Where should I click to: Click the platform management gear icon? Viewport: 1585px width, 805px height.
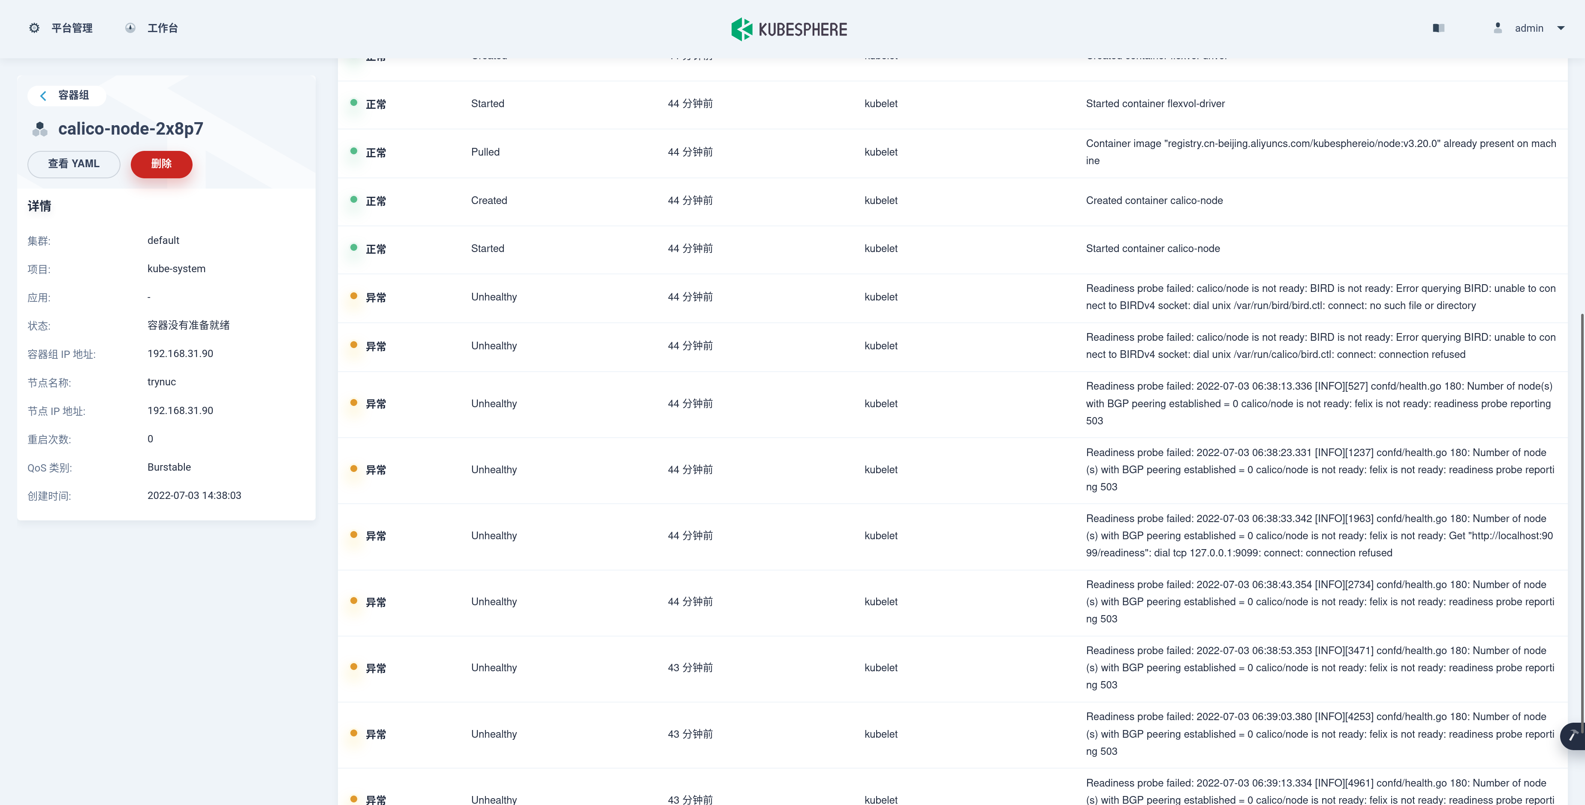(x=34, y=28)
